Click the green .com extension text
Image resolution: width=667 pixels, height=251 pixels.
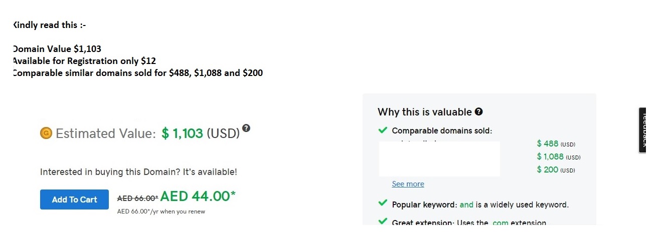(x=499, y=222)
